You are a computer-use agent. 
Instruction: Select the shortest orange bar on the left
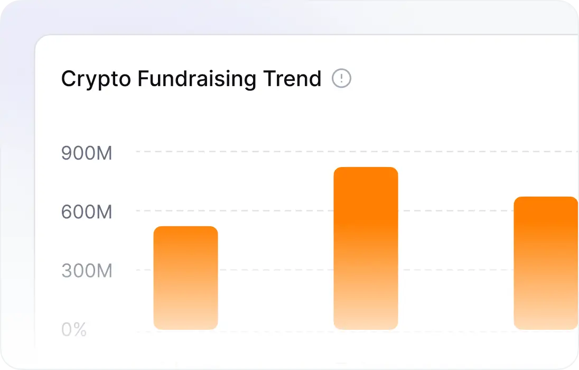tap(185, 277)
